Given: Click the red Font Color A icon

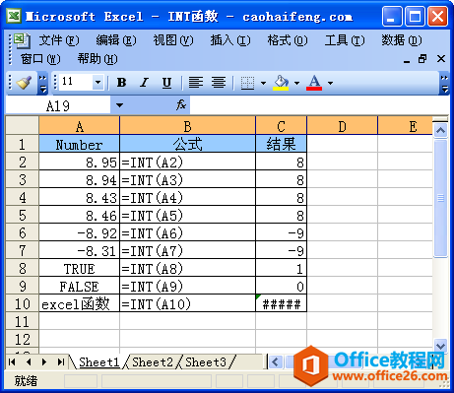Looking at the screenshot, I should [314, 83].
